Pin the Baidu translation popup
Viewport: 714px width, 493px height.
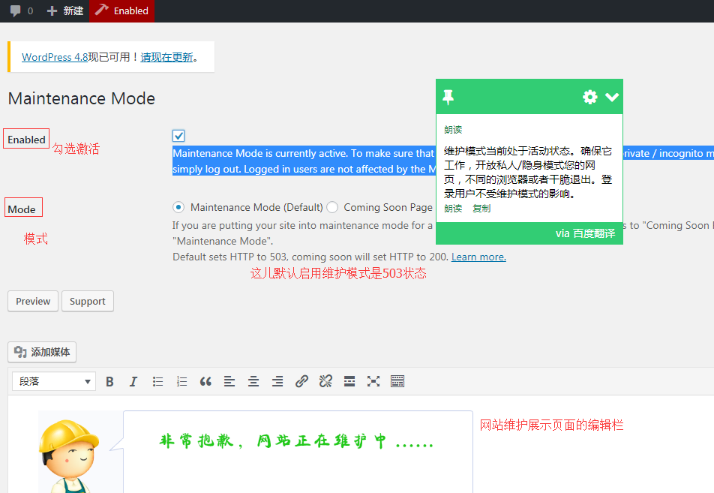click(x=448, y=97)
